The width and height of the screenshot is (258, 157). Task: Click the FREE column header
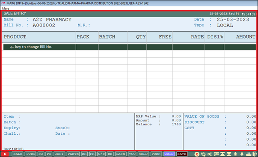click(x=165, y=37)
